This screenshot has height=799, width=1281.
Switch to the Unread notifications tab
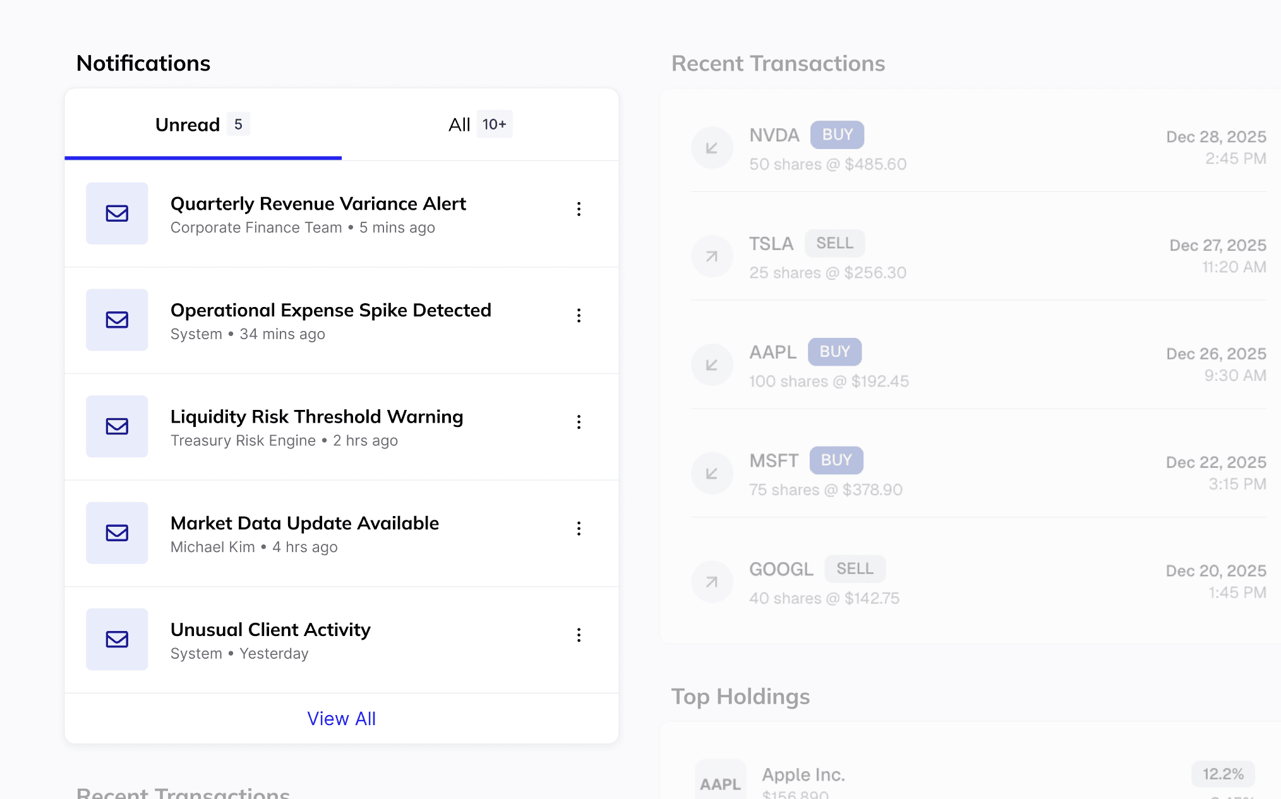203,124
